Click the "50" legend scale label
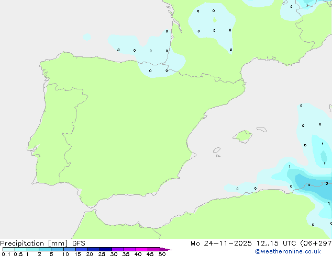332x256 pixels. (x=162, y=254)
